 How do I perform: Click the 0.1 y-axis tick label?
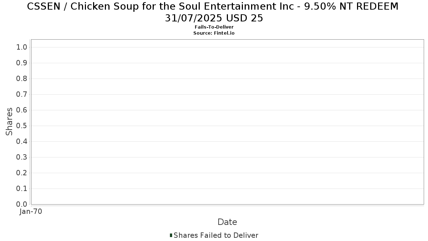pyautogui.click(x=22, y=189)
